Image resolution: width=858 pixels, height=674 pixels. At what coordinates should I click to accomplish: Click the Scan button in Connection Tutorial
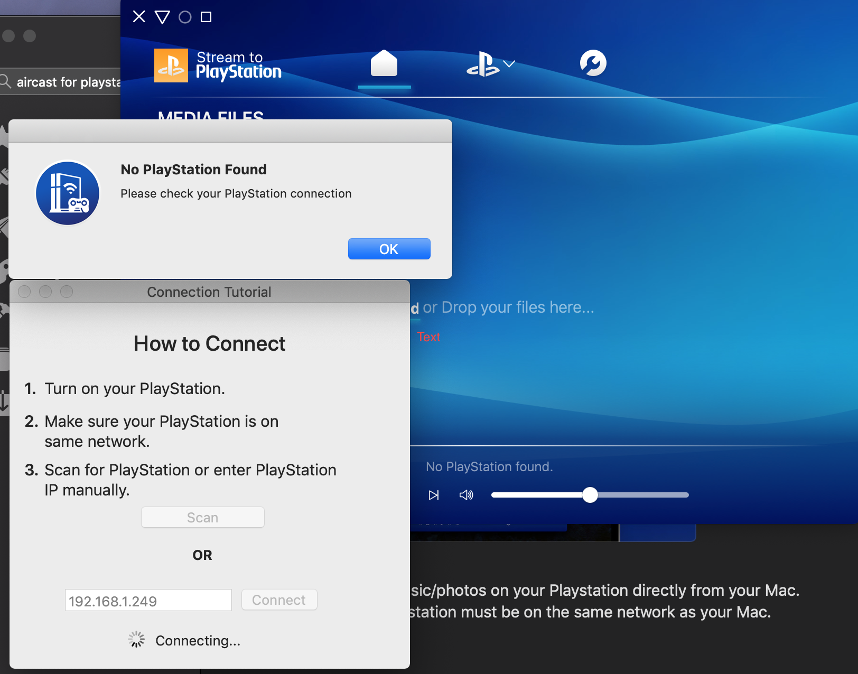click(203, 517)
